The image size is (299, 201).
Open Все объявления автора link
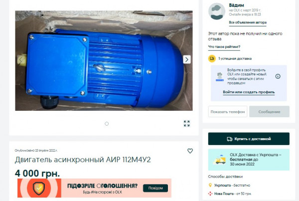[x=248, y=22]
